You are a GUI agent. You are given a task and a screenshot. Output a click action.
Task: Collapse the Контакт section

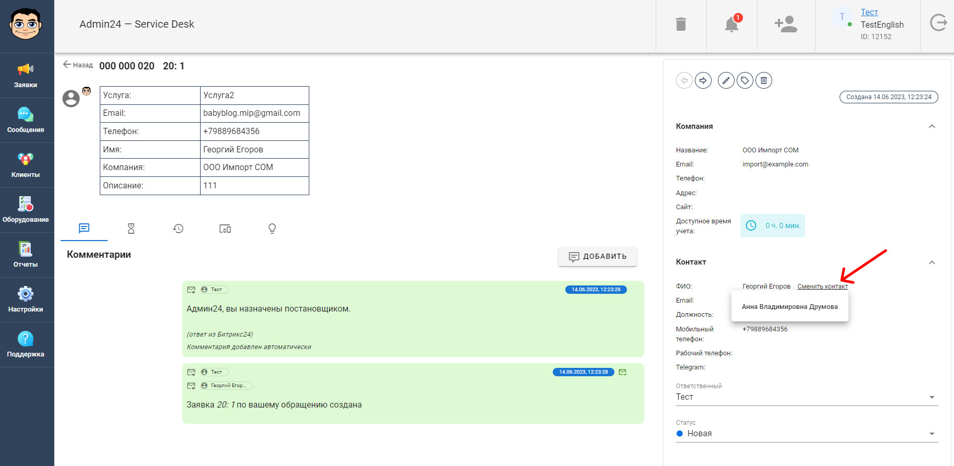click(x=932, y=262)
